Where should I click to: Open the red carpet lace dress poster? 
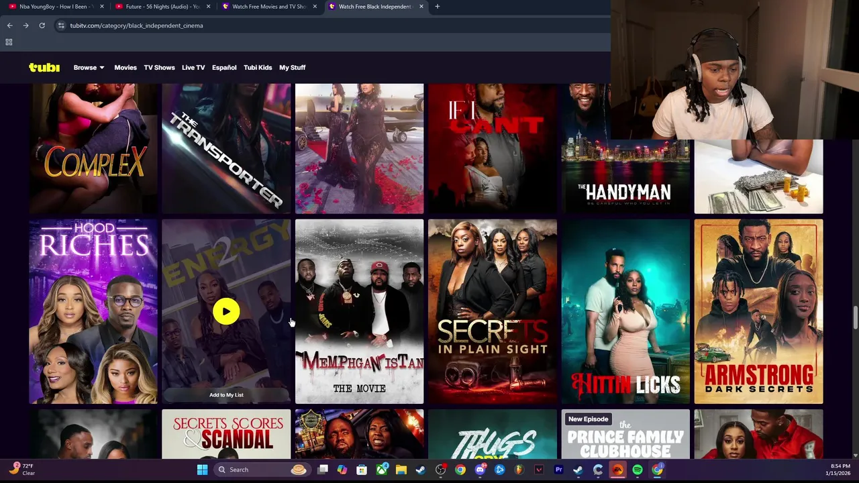coord(359,149)
